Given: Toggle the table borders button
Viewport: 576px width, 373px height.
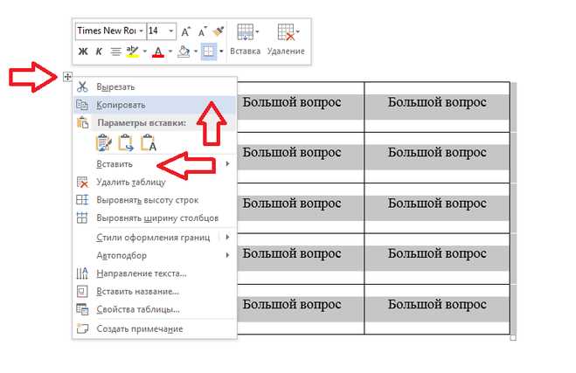Looking at the screenshot, I should pos(208,52).
